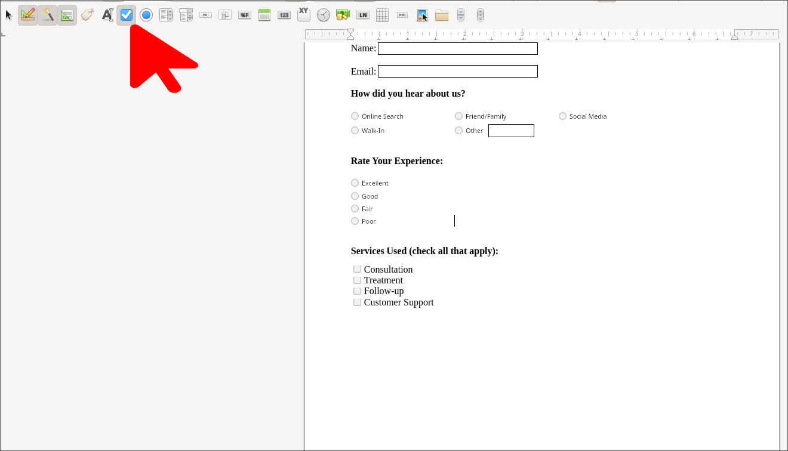Image resolution: width=788 pixels, height=451 pixels.
Task: Select the Group Box (XY) tool
Action: 304,14
